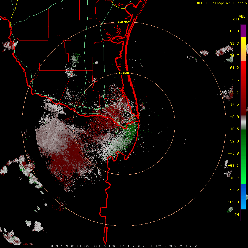Image resolution: width=248 pixels, height=248 pixels.
Task: Click the -16.5 value on velocity scale
Action: [x=233, y=129]
